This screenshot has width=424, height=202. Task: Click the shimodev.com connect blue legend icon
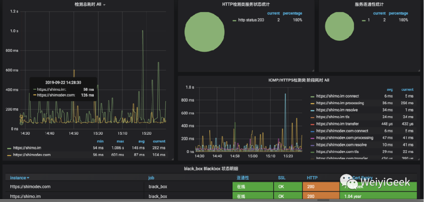point(313,131)
